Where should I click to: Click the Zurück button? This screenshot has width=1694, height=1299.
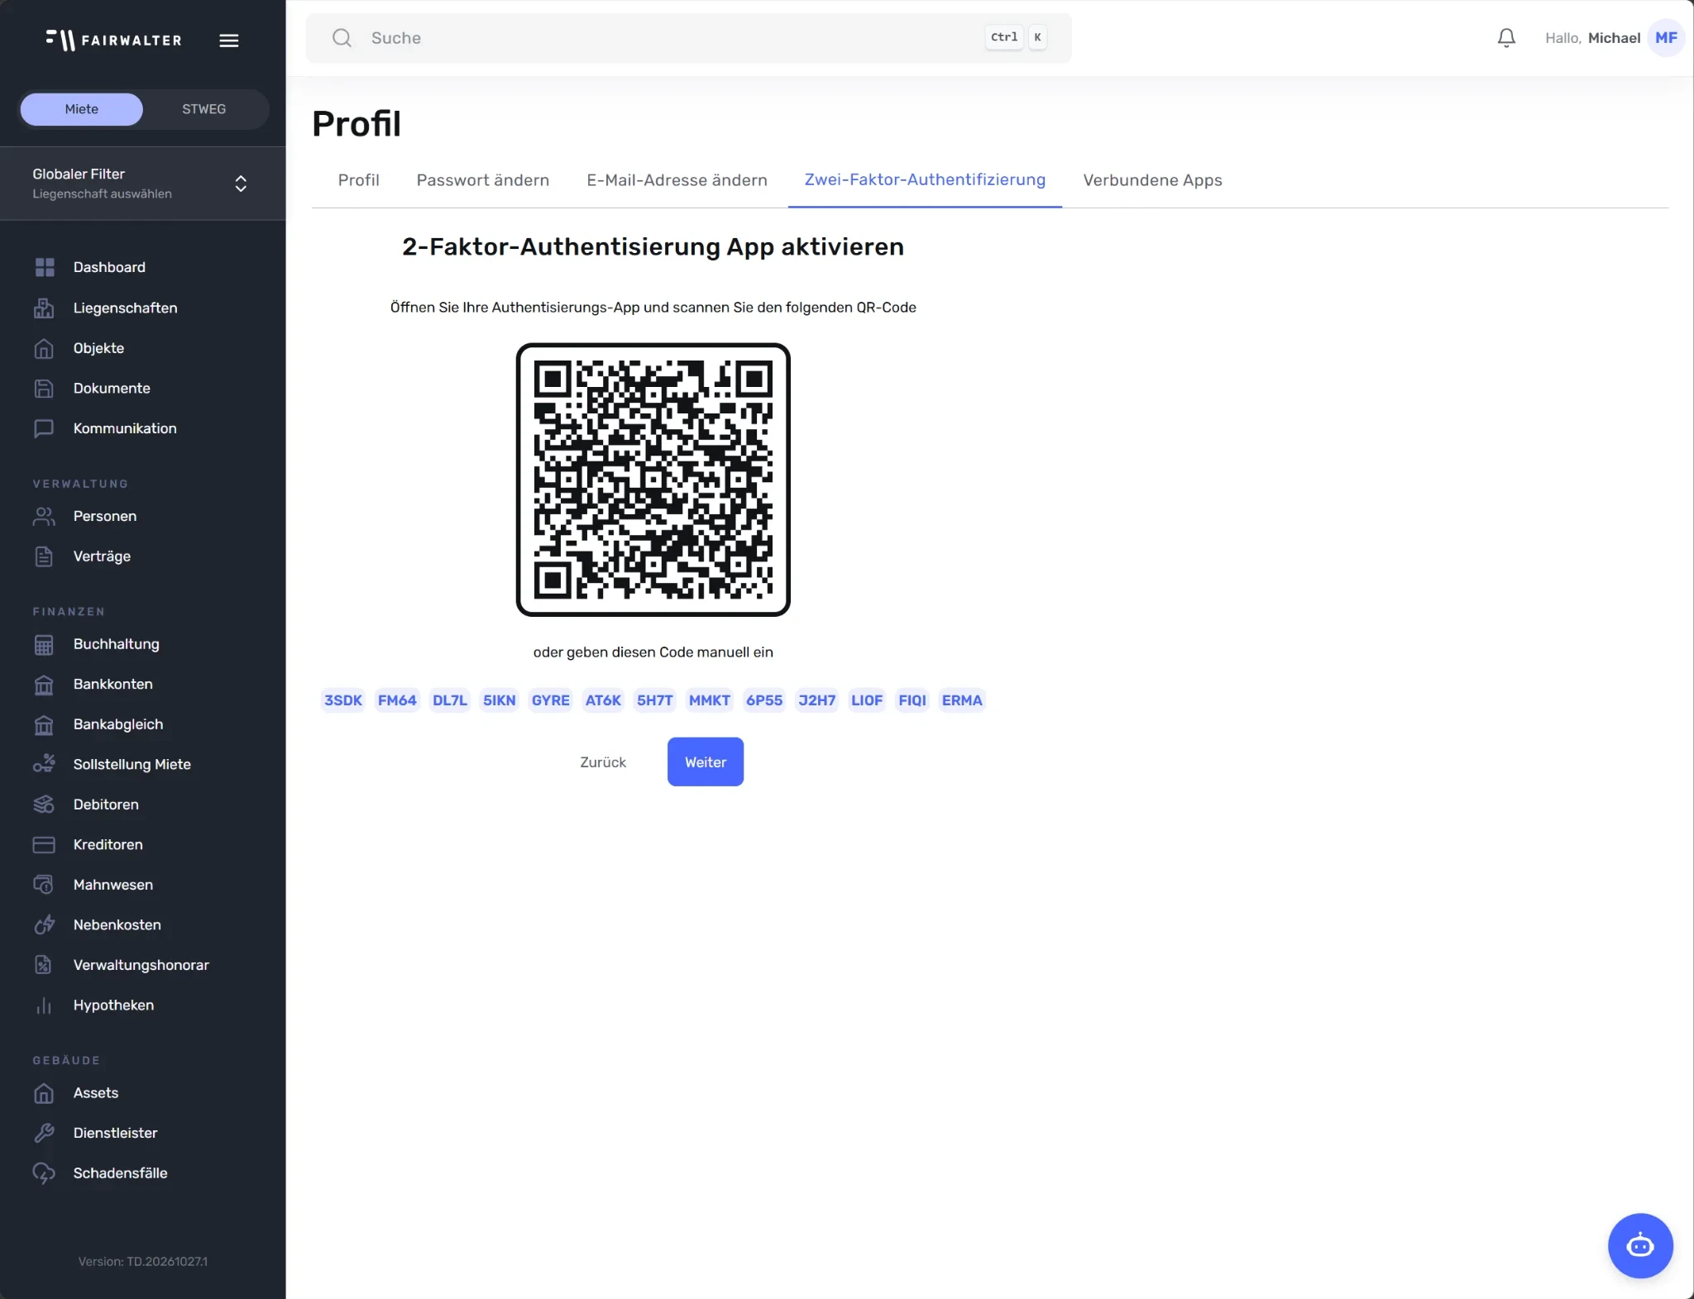603,762
